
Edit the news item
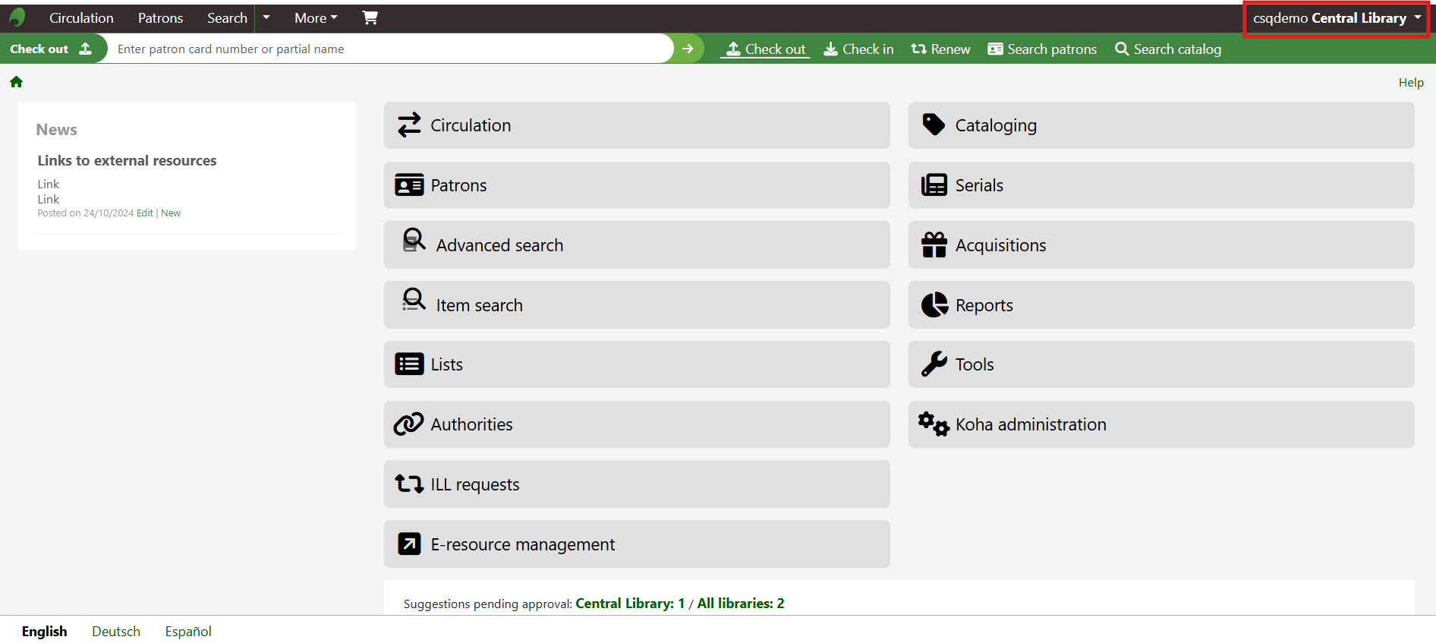click(x=145, y=213)
